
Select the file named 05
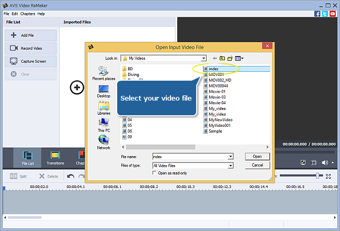click(x=127, y=125)
